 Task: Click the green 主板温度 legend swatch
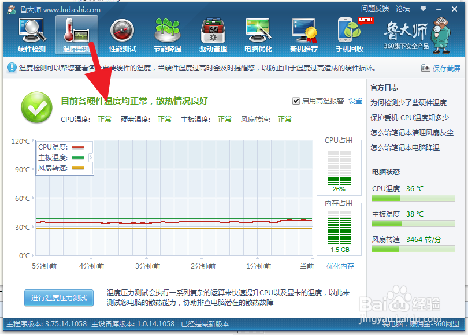click(78, 158)
